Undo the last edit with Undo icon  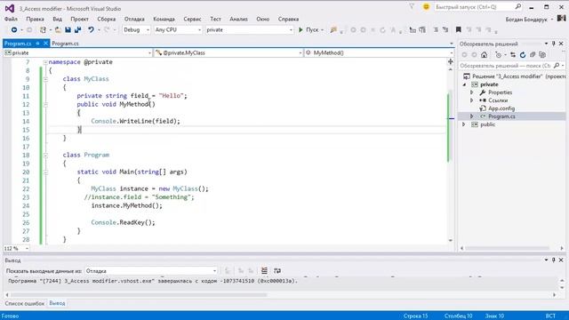(x=91, y=29)
